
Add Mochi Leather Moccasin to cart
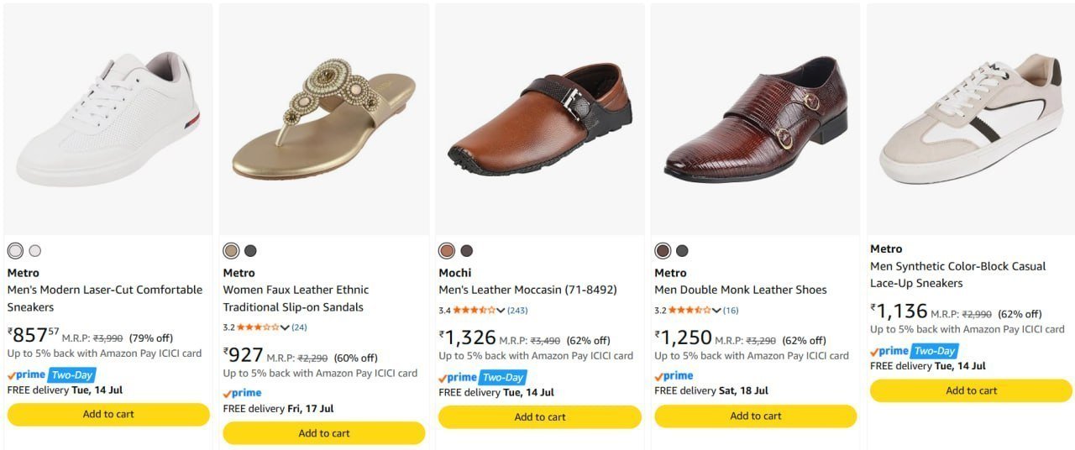pos(540,417)
